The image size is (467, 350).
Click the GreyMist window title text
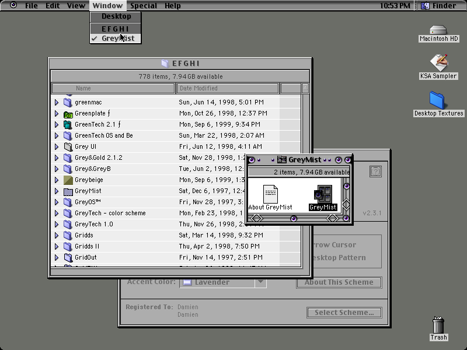coord(304,160)
